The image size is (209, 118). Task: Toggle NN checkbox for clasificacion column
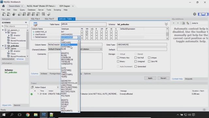(87, 34)
